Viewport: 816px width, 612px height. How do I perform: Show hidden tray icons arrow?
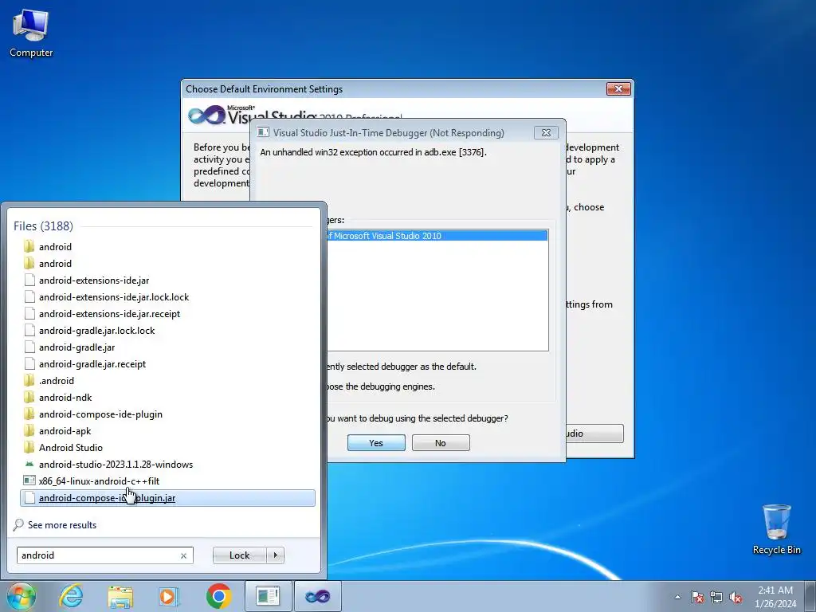[677, 597]
